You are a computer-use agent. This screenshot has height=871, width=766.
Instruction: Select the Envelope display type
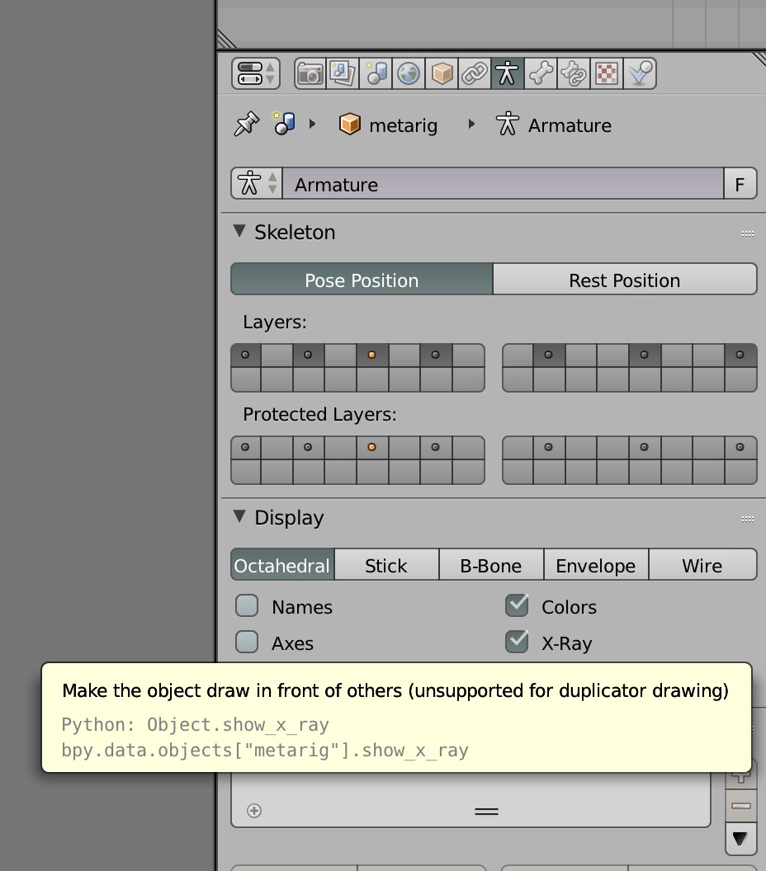coord(596,565)
